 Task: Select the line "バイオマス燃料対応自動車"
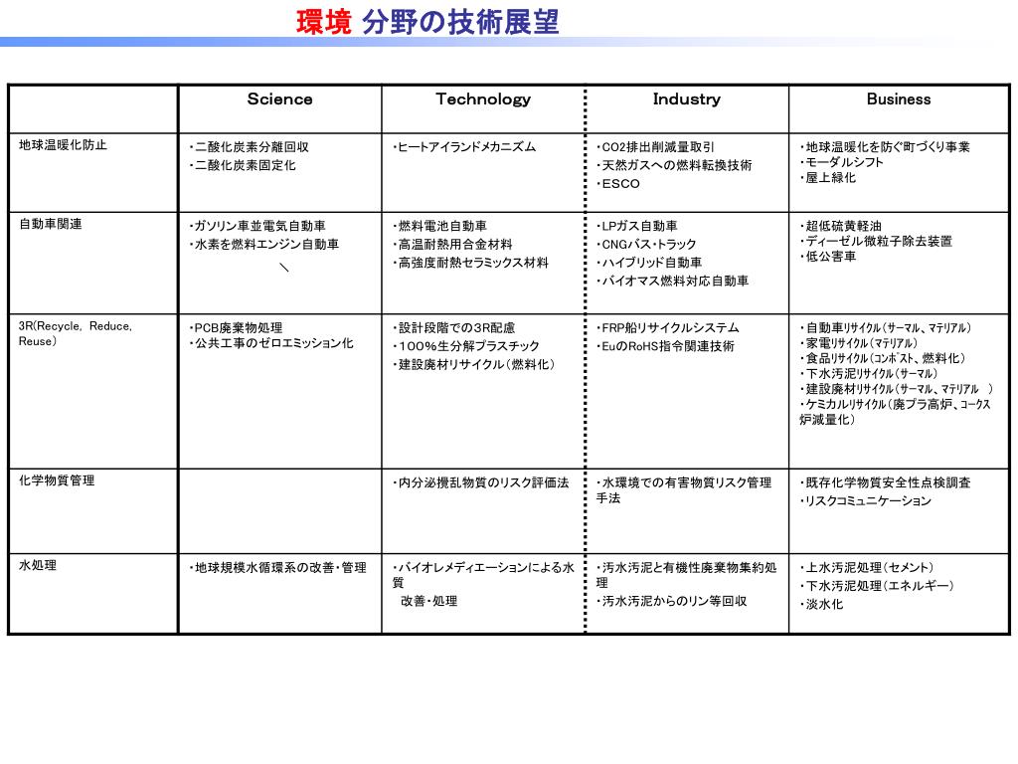(673, 281)
